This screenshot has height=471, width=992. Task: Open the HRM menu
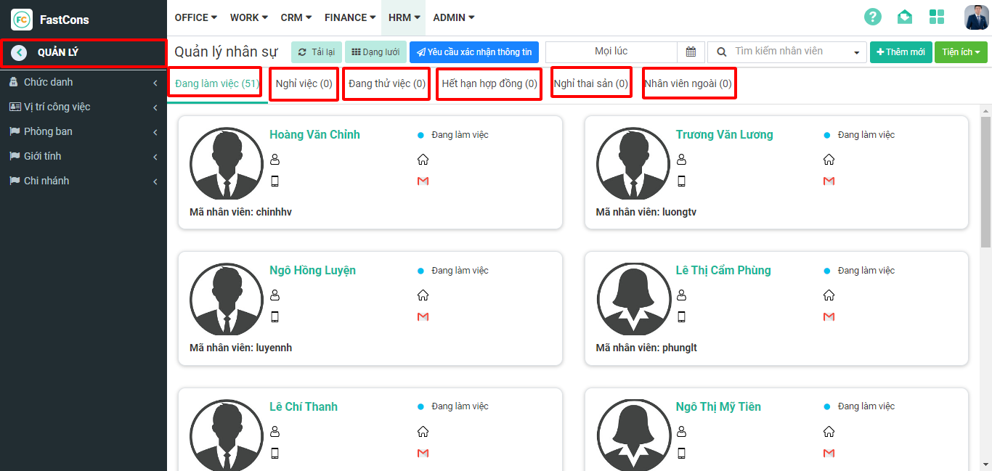(x=403, y=17)
